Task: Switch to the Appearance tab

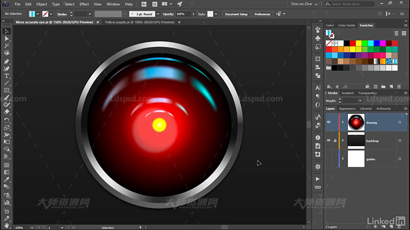Action: (347, 108)
